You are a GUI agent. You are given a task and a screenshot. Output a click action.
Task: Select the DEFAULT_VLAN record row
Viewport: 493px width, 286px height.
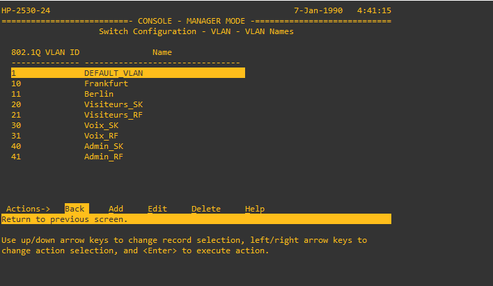click(114, 73)
